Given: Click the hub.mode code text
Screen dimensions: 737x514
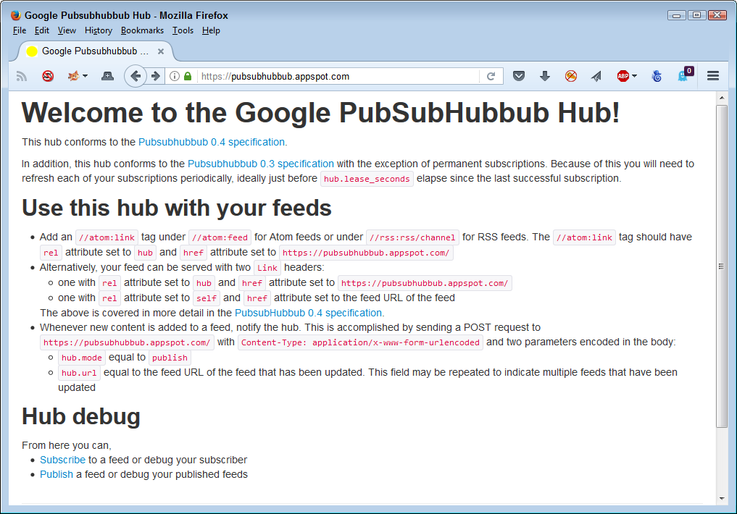Looking at the screenshot, I should coord(82,358).
